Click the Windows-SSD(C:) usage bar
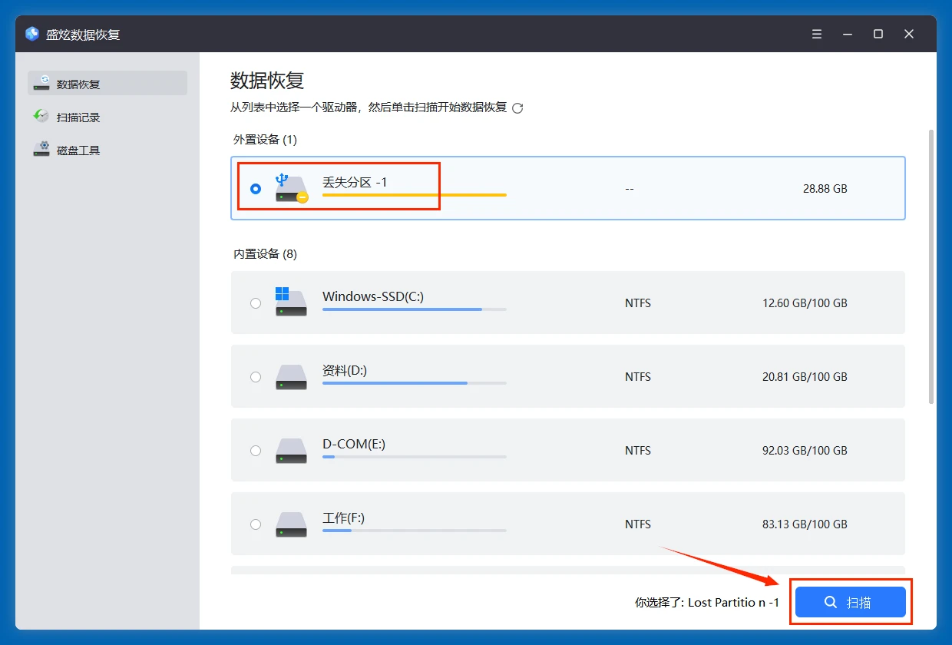952x645 pixels. 415,309
